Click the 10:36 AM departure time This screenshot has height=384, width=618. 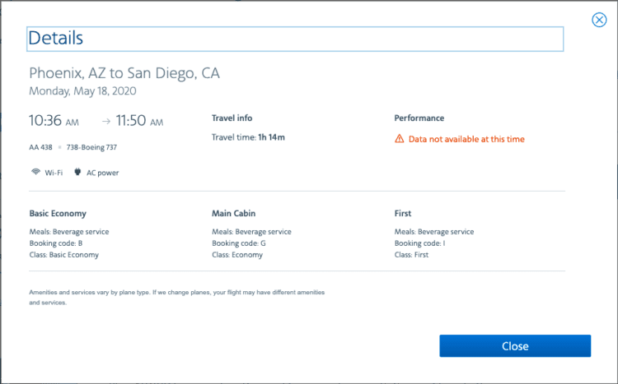coord(54,120)
